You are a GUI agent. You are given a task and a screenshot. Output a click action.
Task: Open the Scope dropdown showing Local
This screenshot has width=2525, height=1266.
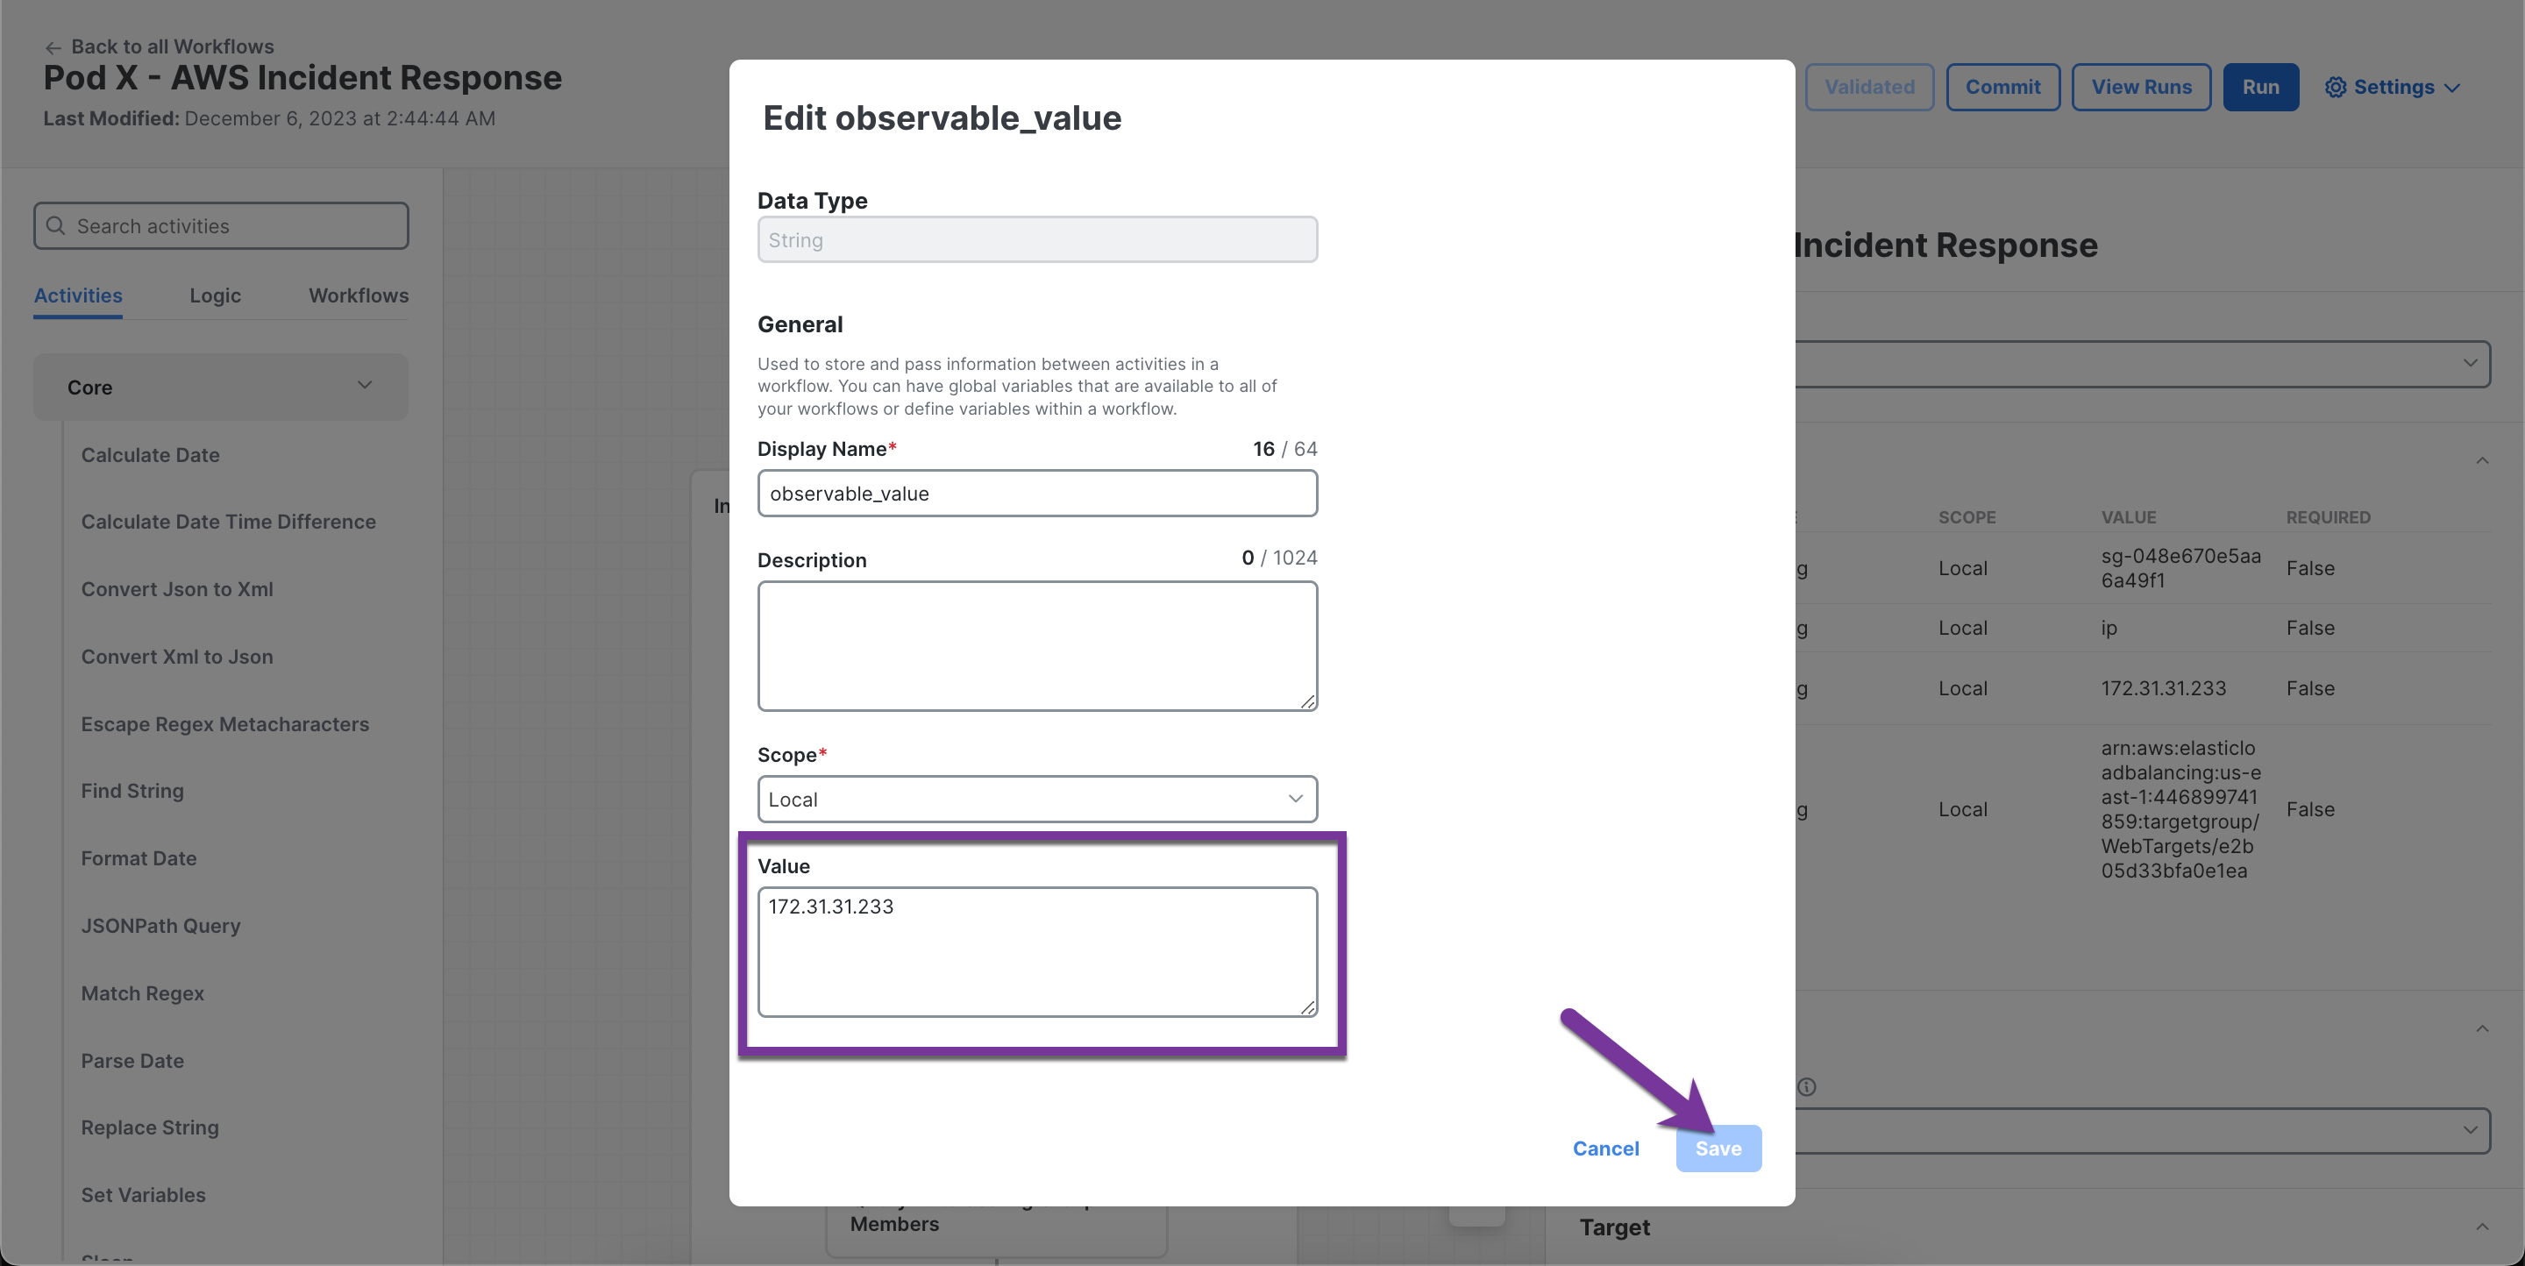[1037, 799]
